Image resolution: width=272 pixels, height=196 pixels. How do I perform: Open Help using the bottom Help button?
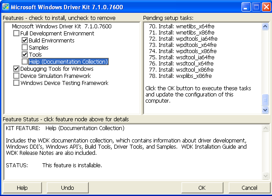22,188
